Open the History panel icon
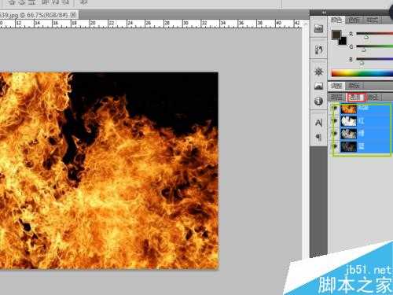The image size is (393, 295). pos(318,50)
